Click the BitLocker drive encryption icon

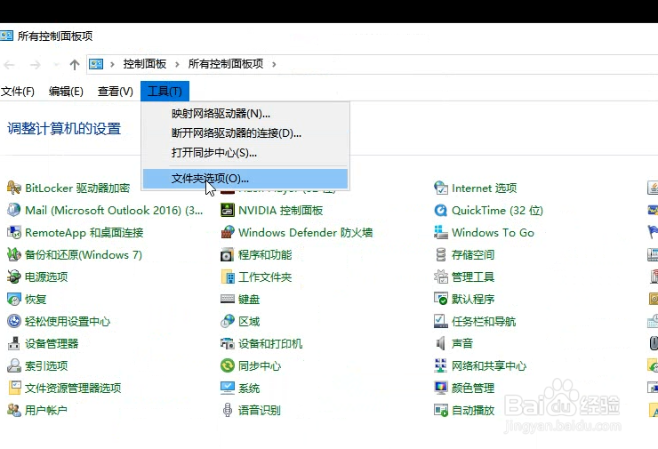click(14, 188)
